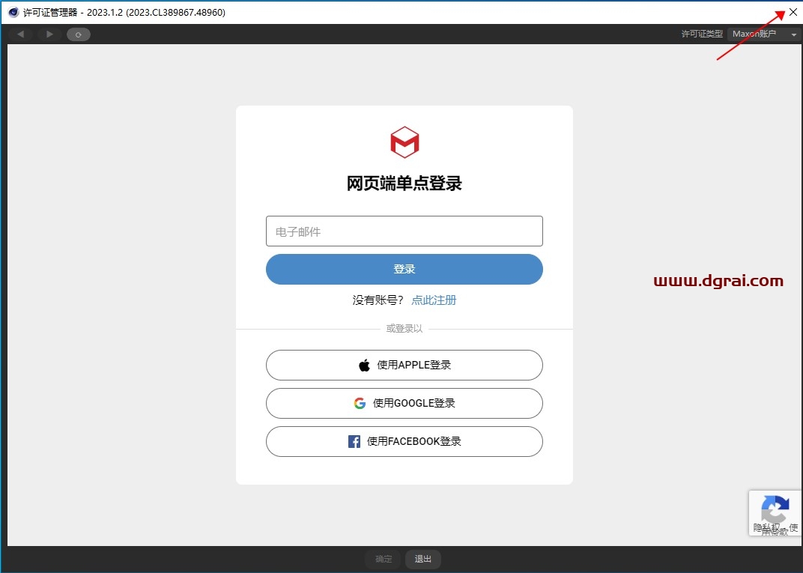Open the 点此注册 registration link
The height and width of the screenshot is (573, 803).
pyautogui.click(x=434, y=300)
